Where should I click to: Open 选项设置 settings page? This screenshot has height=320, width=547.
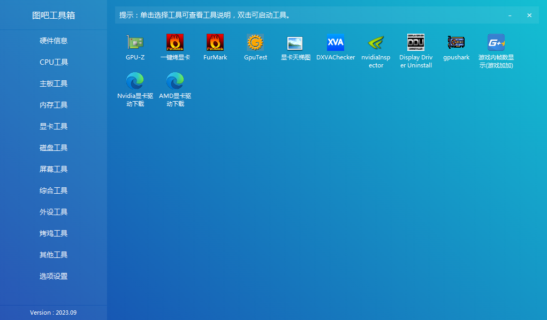pyautogui.click(x=54, y=276)
